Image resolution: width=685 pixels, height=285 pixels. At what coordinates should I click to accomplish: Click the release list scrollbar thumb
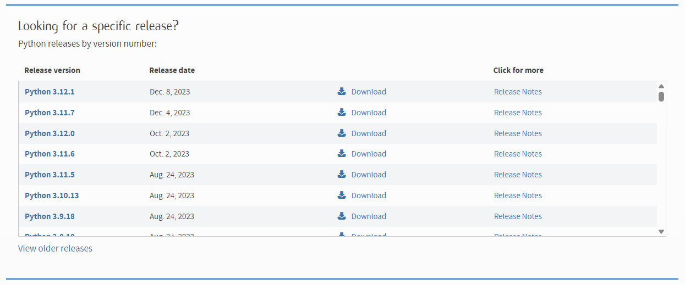(x=661, y=97)
